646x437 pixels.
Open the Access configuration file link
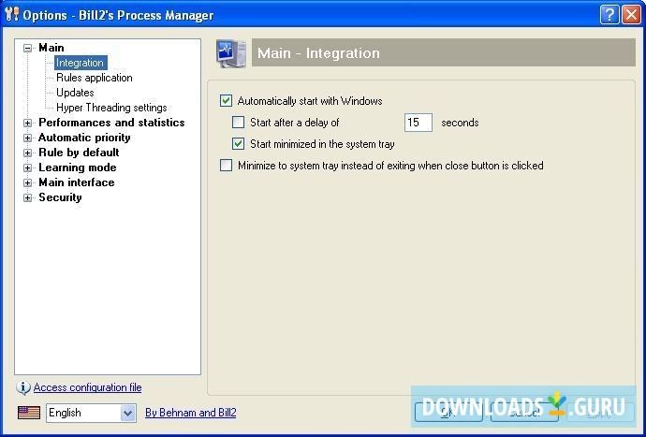click(87, 387)
